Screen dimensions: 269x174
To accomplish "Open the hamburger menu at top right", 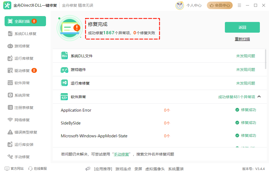I will [x=239, y=5].
